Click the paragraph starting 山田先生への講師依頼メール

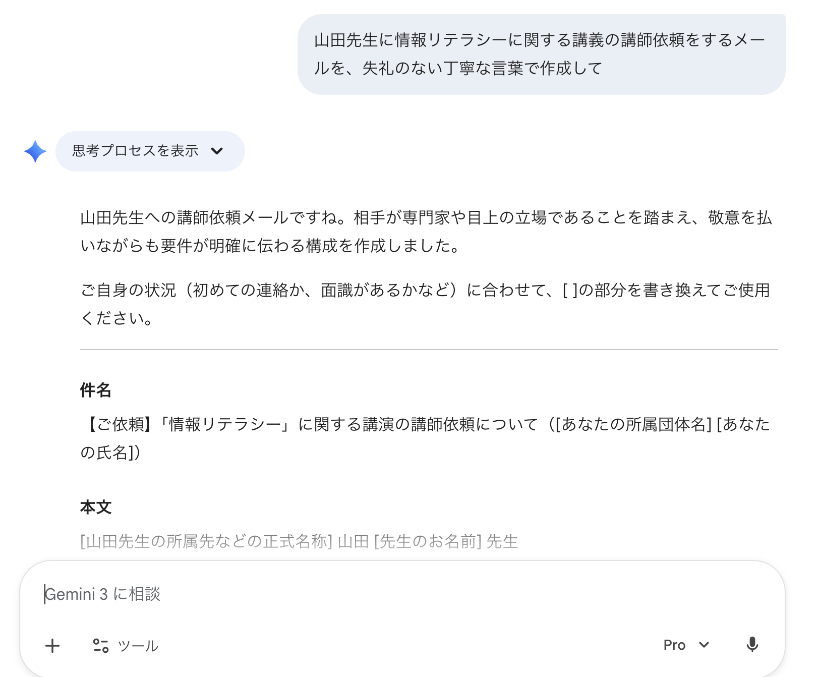click(x=426, y=232)
